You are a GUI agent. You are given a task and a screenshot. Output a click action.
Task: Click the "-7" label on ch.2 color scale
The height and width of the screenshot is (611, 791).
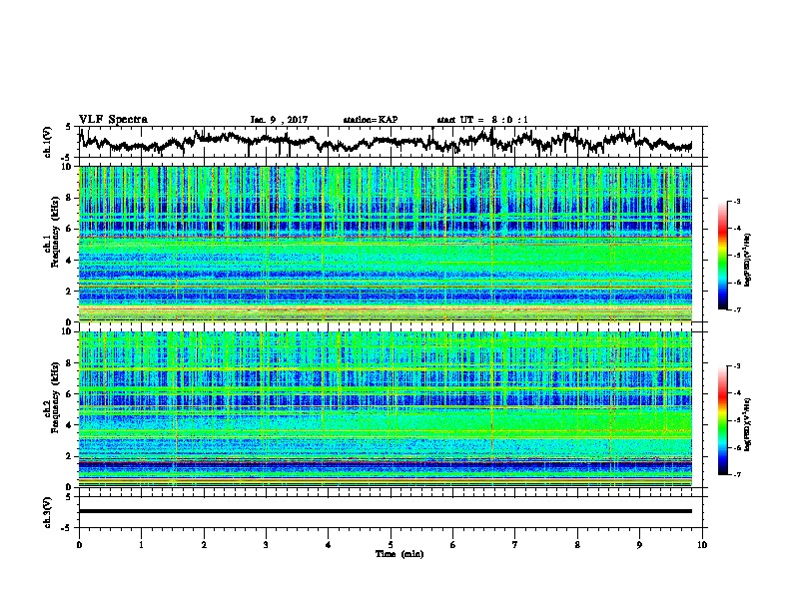click(737, 474)
